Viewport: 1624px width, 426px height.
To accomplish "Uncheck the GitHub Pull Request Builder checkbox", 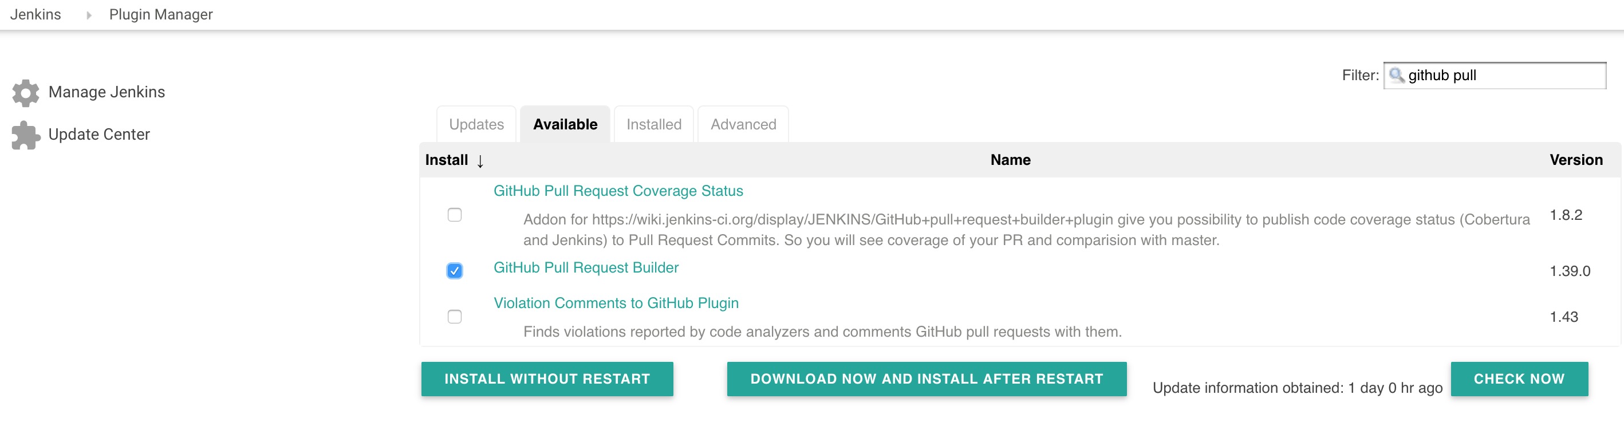I will pyautogui.click(x=454, y=270).
